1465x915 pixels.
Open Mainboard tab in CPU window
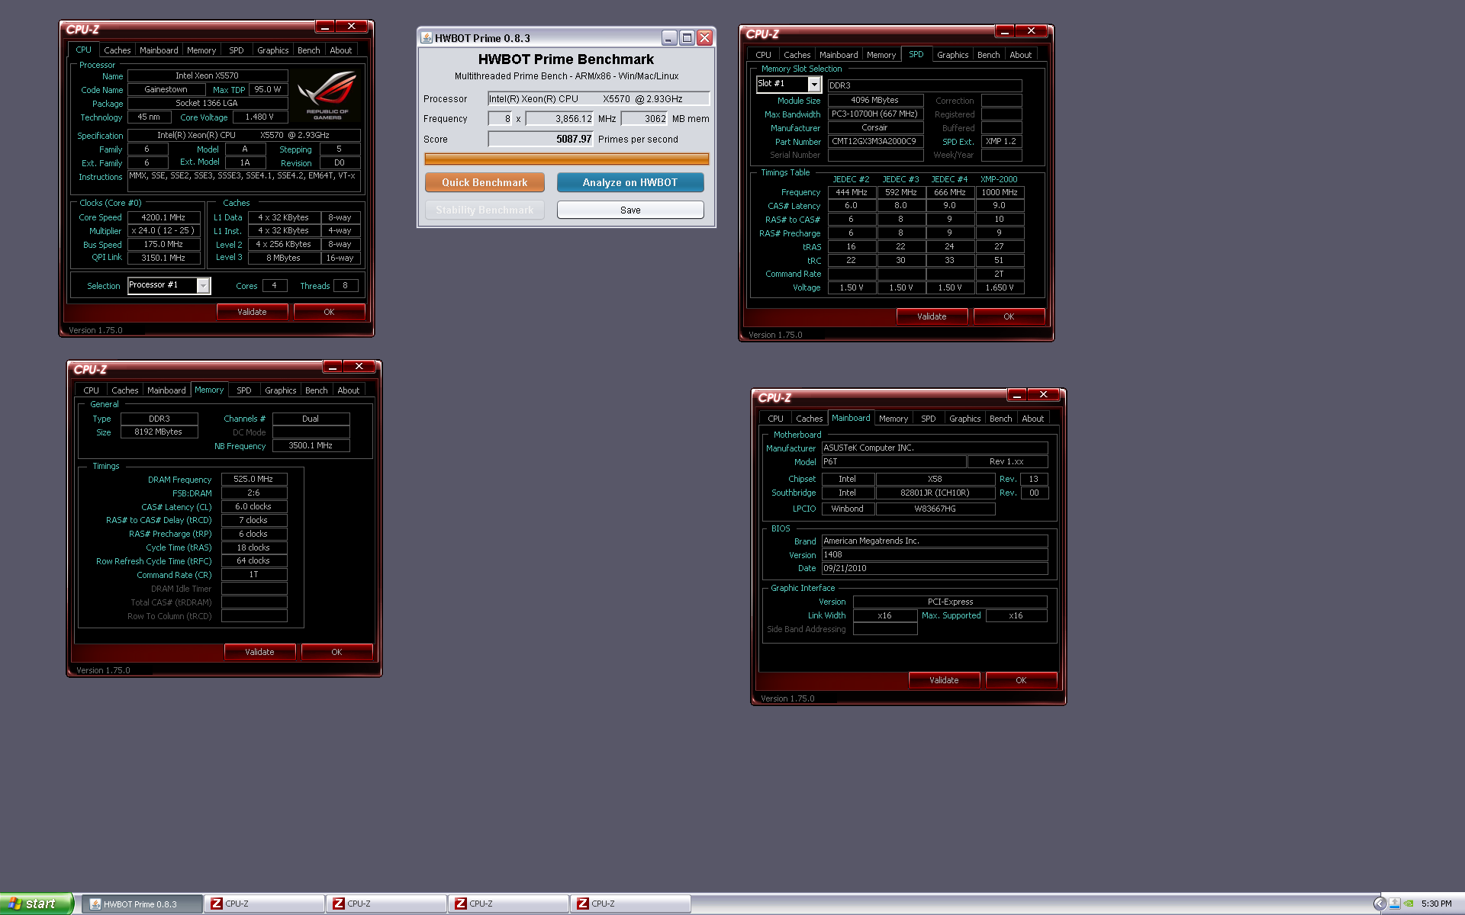(159, 50)
